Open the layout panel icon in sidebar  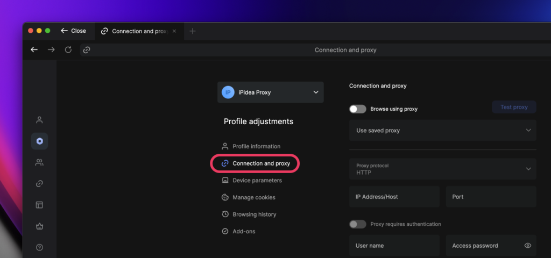point(39,205)
